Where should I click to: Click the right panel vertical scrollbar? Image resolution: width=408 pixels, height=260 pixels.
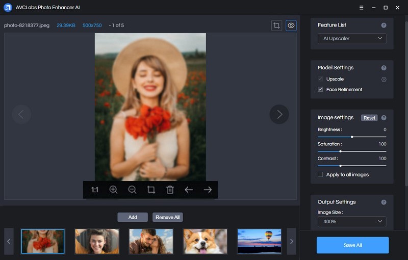[x=406, y=103]
